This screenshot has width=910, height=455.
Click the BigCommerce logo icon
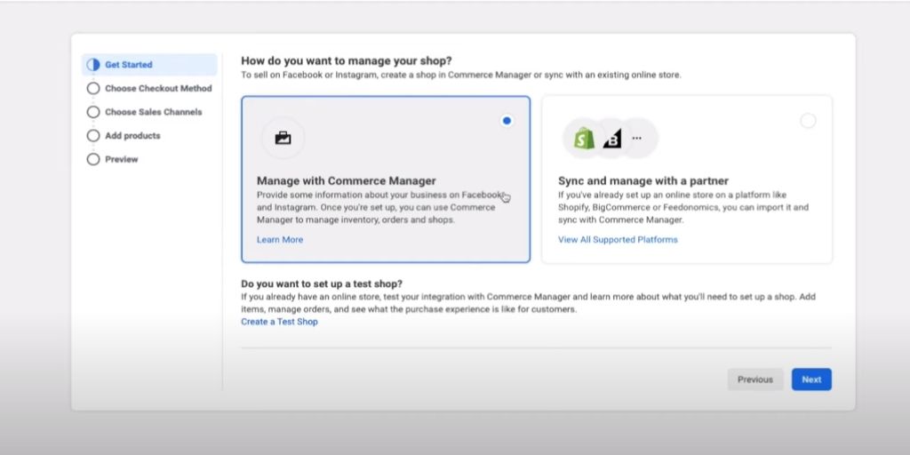[x=612, y=138]
